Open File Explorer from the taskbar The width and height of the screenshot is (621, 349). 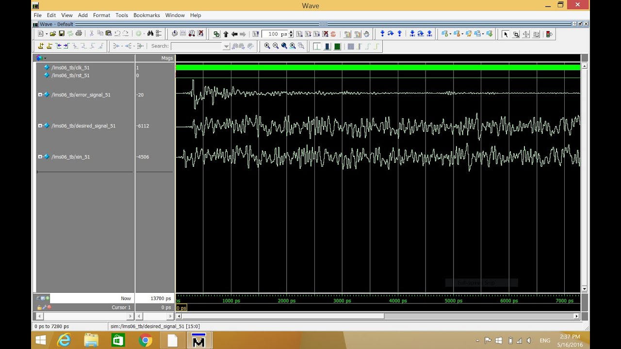(91, 340)
